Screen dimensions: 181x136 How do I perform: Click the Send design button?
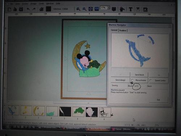120,80
